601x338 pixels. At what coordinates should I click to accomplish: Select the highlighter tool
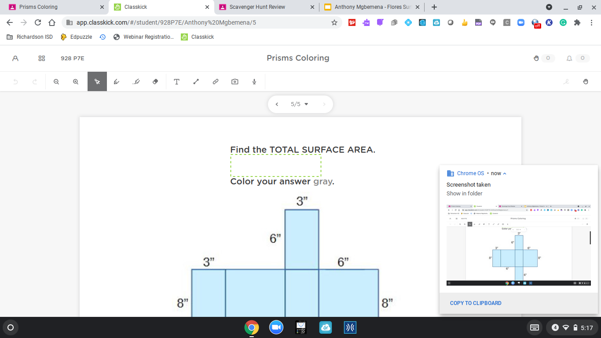point(136,81)
